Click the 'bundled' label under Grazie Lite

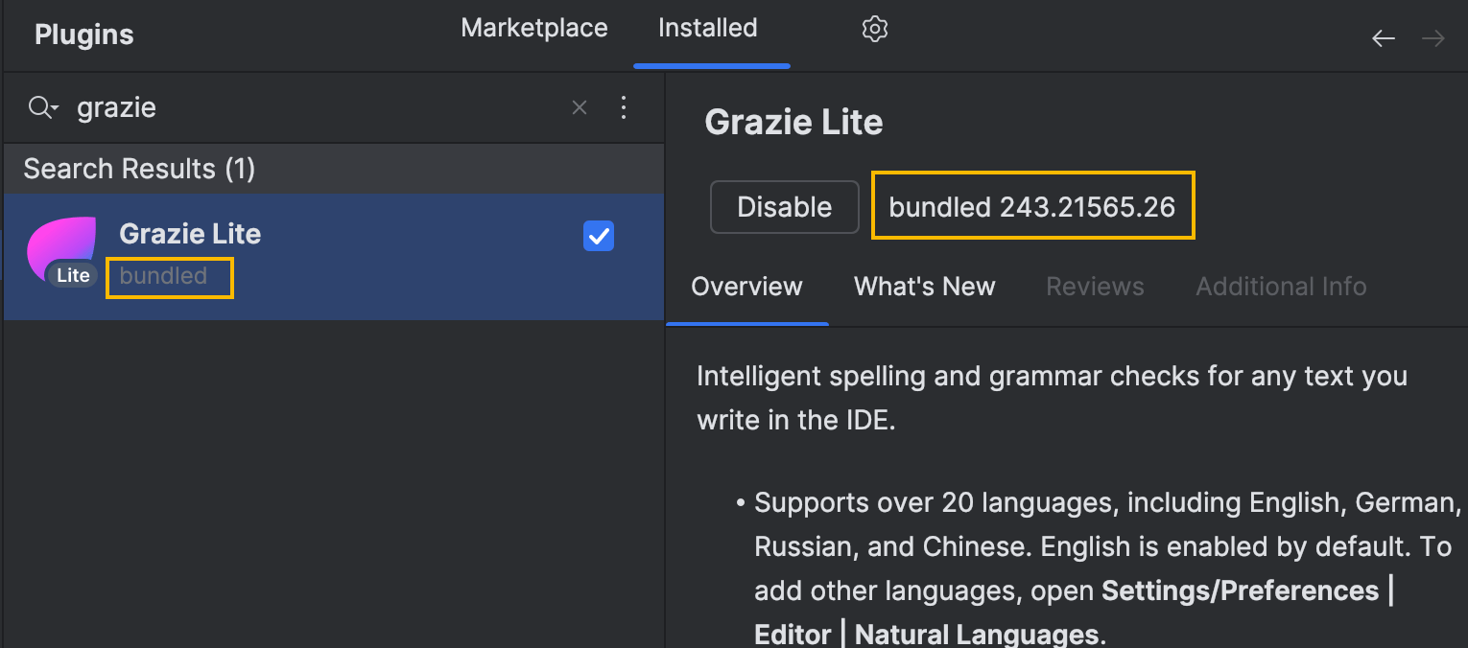164,277
